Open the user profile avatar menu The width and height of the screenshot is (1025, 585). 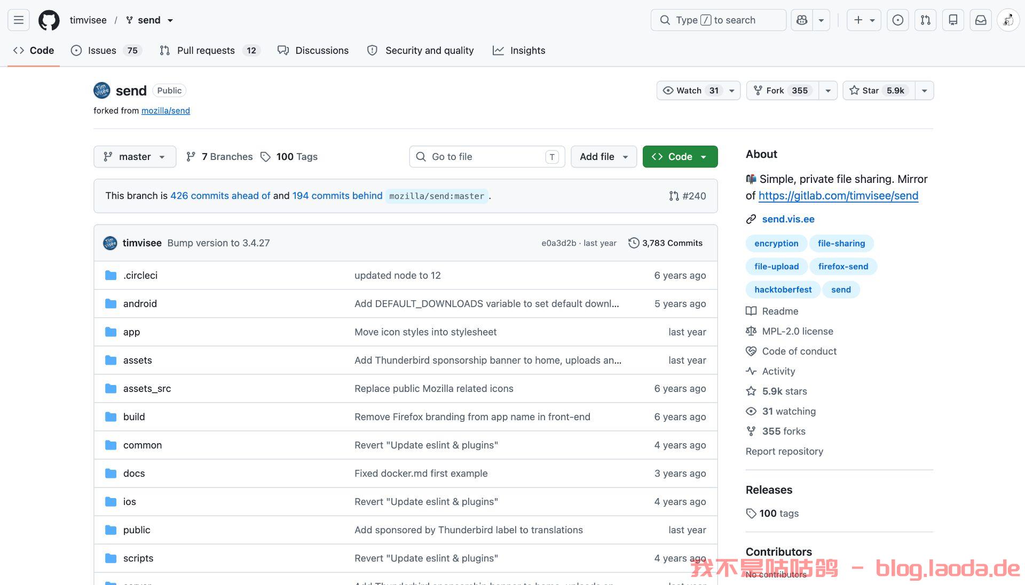click(x=1008, y=20)
